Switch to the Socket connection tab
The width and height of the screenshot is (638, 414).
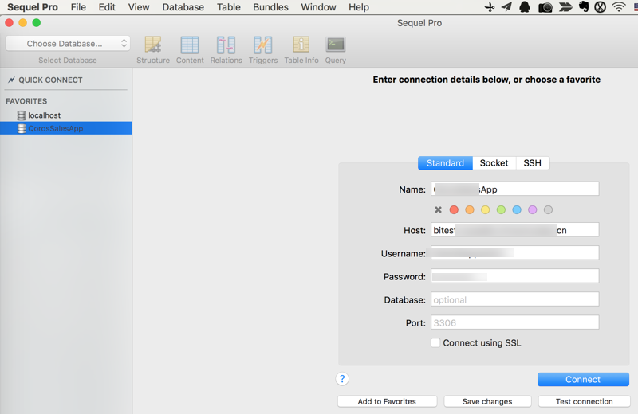[x=494, y=163]
